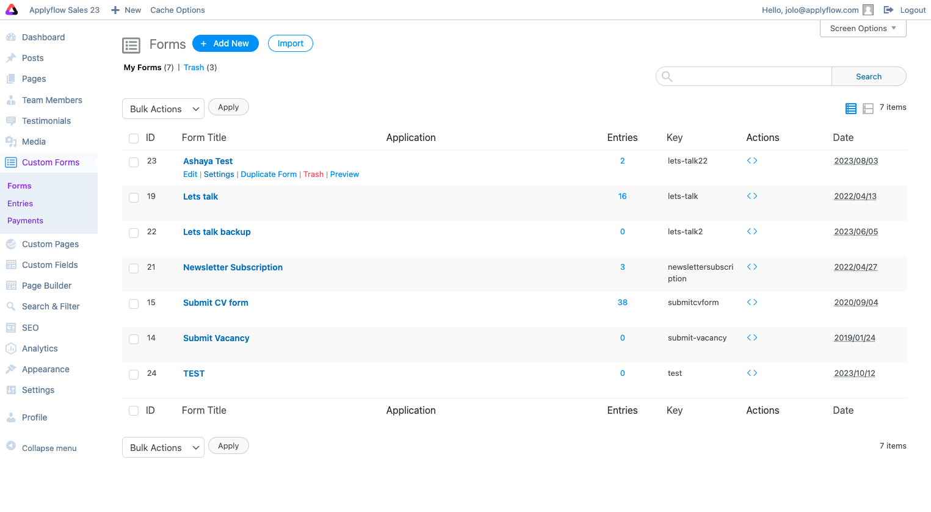
Task: Go to Payments submenu
Action: 25,220
